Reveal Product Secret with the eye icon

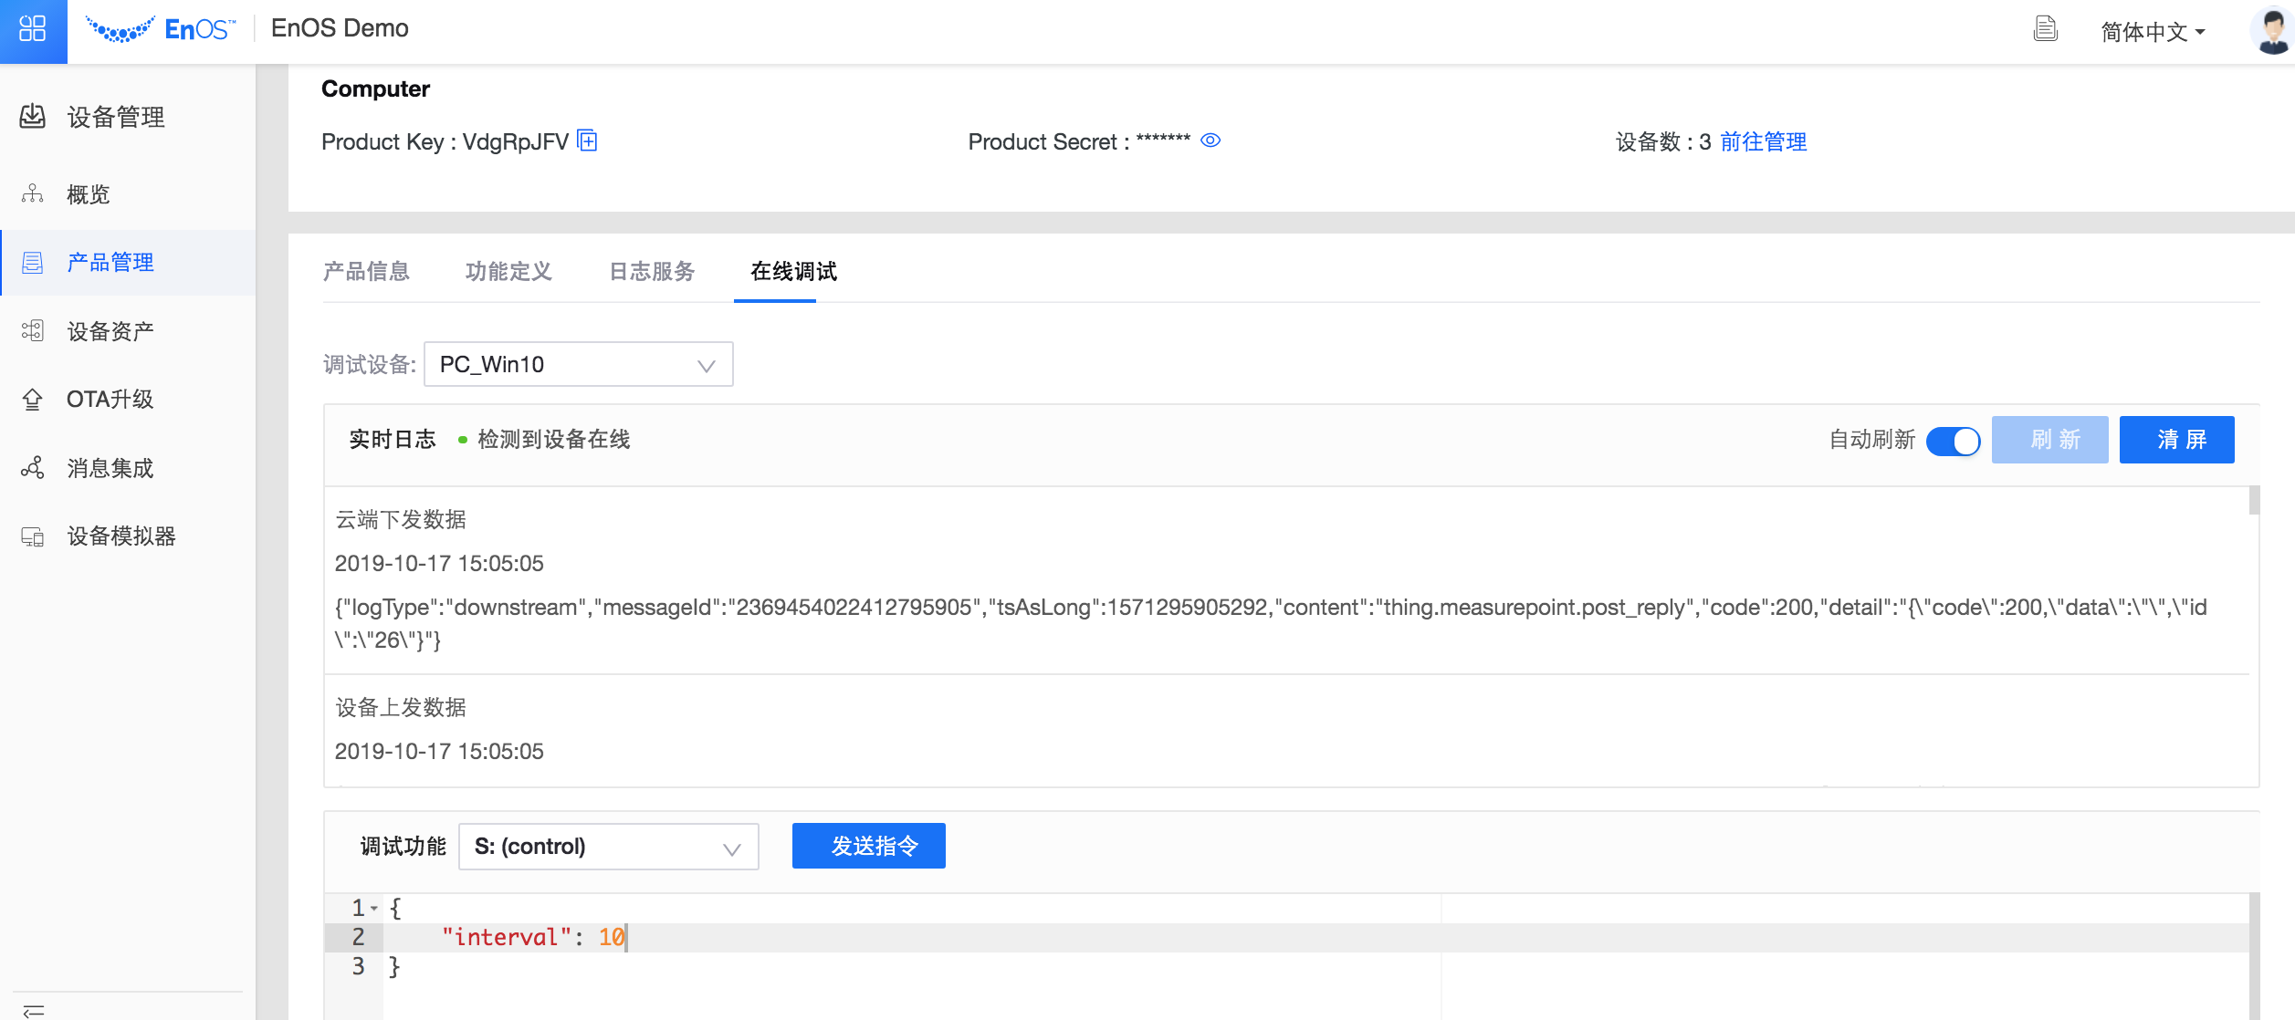[x=1210, y=141]
